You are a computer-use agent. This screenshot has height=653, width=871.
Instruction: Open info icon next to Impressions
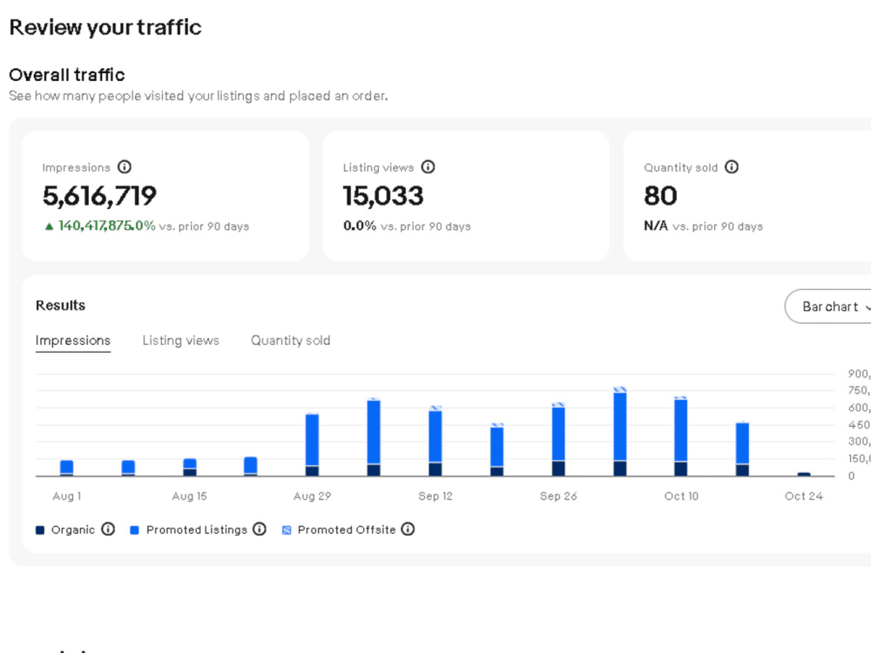125,167
